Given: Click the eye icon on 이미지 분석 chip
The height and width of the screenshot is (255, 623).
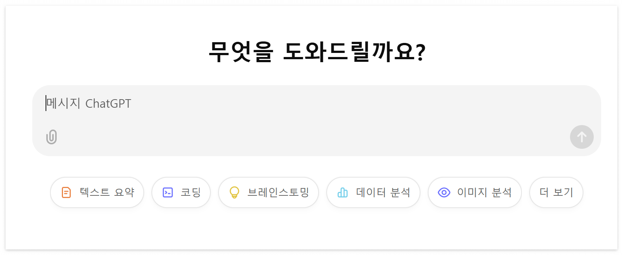Looking at the screenshot, I should click(x=443, y=192).
